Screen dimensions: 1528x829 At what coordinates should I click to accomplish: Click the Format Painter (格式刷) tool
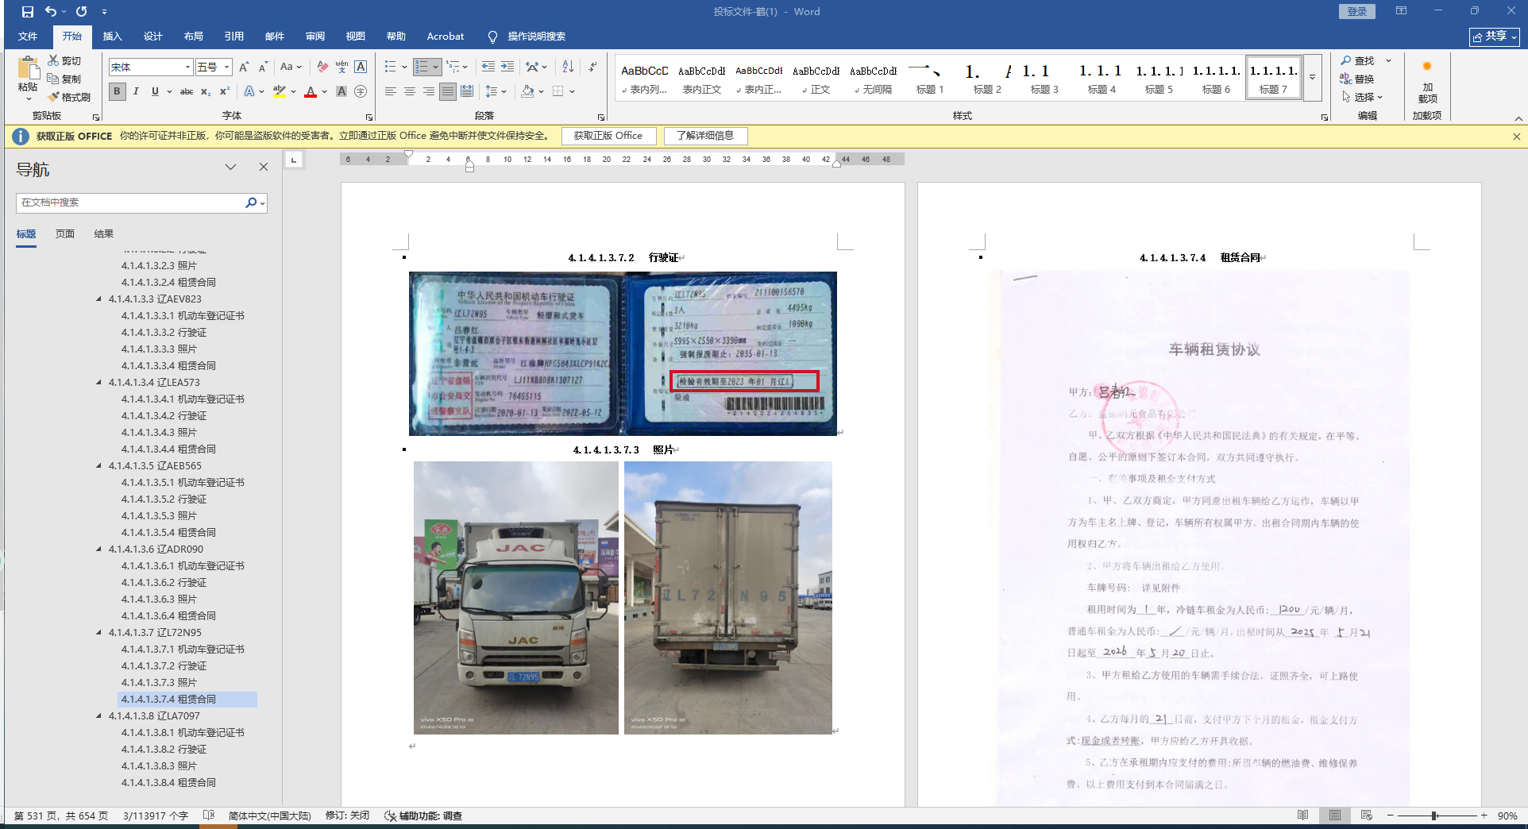(x=69, y=97)
